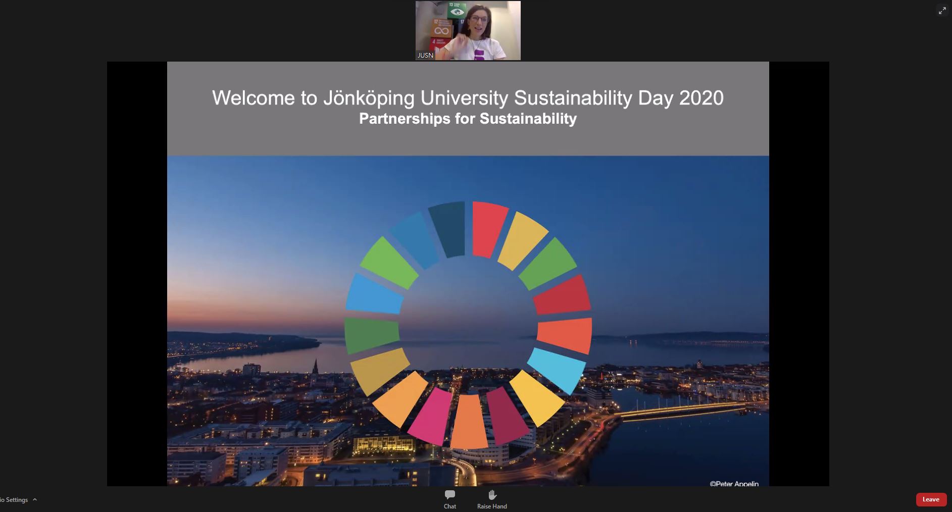Click the burgundy bottom wheel segment
Screen dimensions: 952x512
point(507,416)
